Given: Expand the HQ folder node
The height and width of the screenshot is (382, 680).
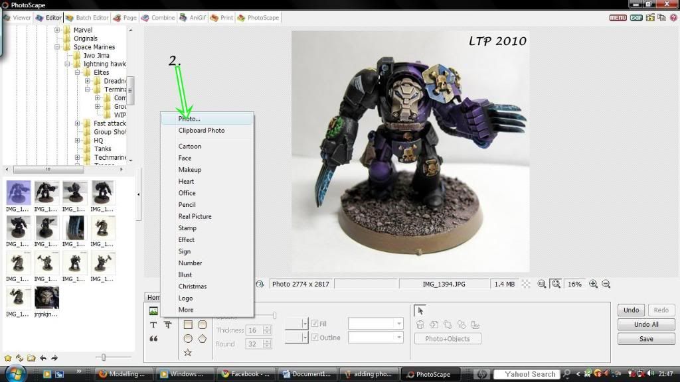Looking at the screenshot, I should pos(77,141).
